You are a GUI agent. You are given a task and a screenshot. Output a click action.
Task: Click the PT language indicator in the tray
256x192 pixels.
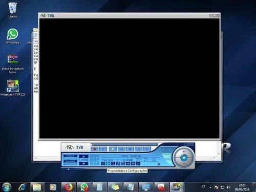203,186
